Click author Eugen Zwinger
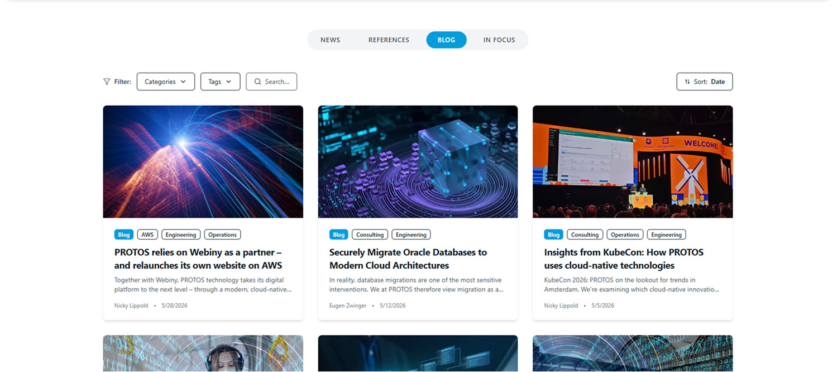The width and height of the screenshot is (837, 372). (x=348, y=306)
